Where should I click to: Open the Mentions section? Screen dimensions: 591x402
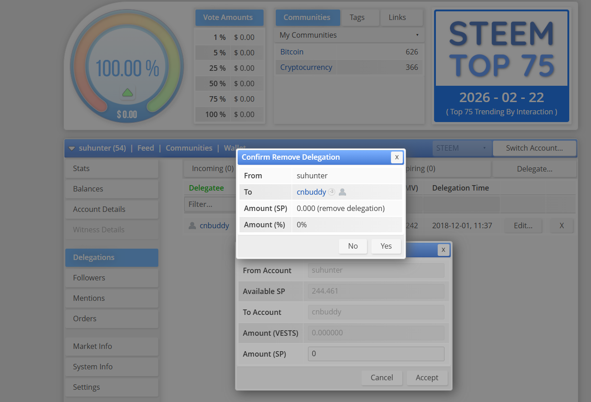click(x=112, y=298)
